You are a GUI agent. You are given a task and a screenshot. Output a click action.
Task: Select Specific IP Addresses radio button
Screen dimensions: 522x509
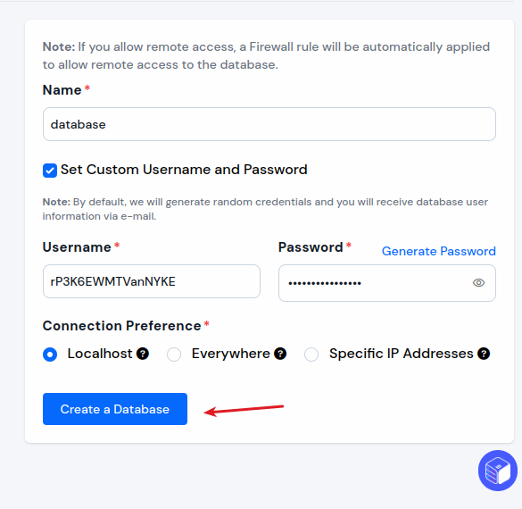pos(311,355)
